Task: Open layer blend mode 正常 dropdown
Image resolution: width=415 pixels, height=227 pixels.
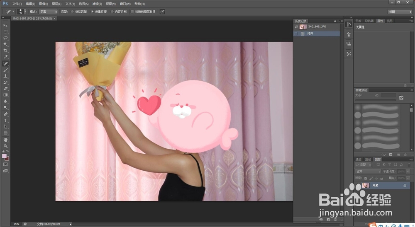Action: pos(368,171)
